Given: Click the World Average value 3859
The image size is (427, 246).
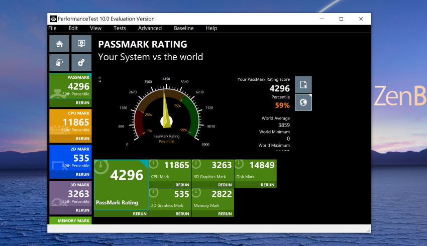Looking at the screenshot, I should (284, 125).
